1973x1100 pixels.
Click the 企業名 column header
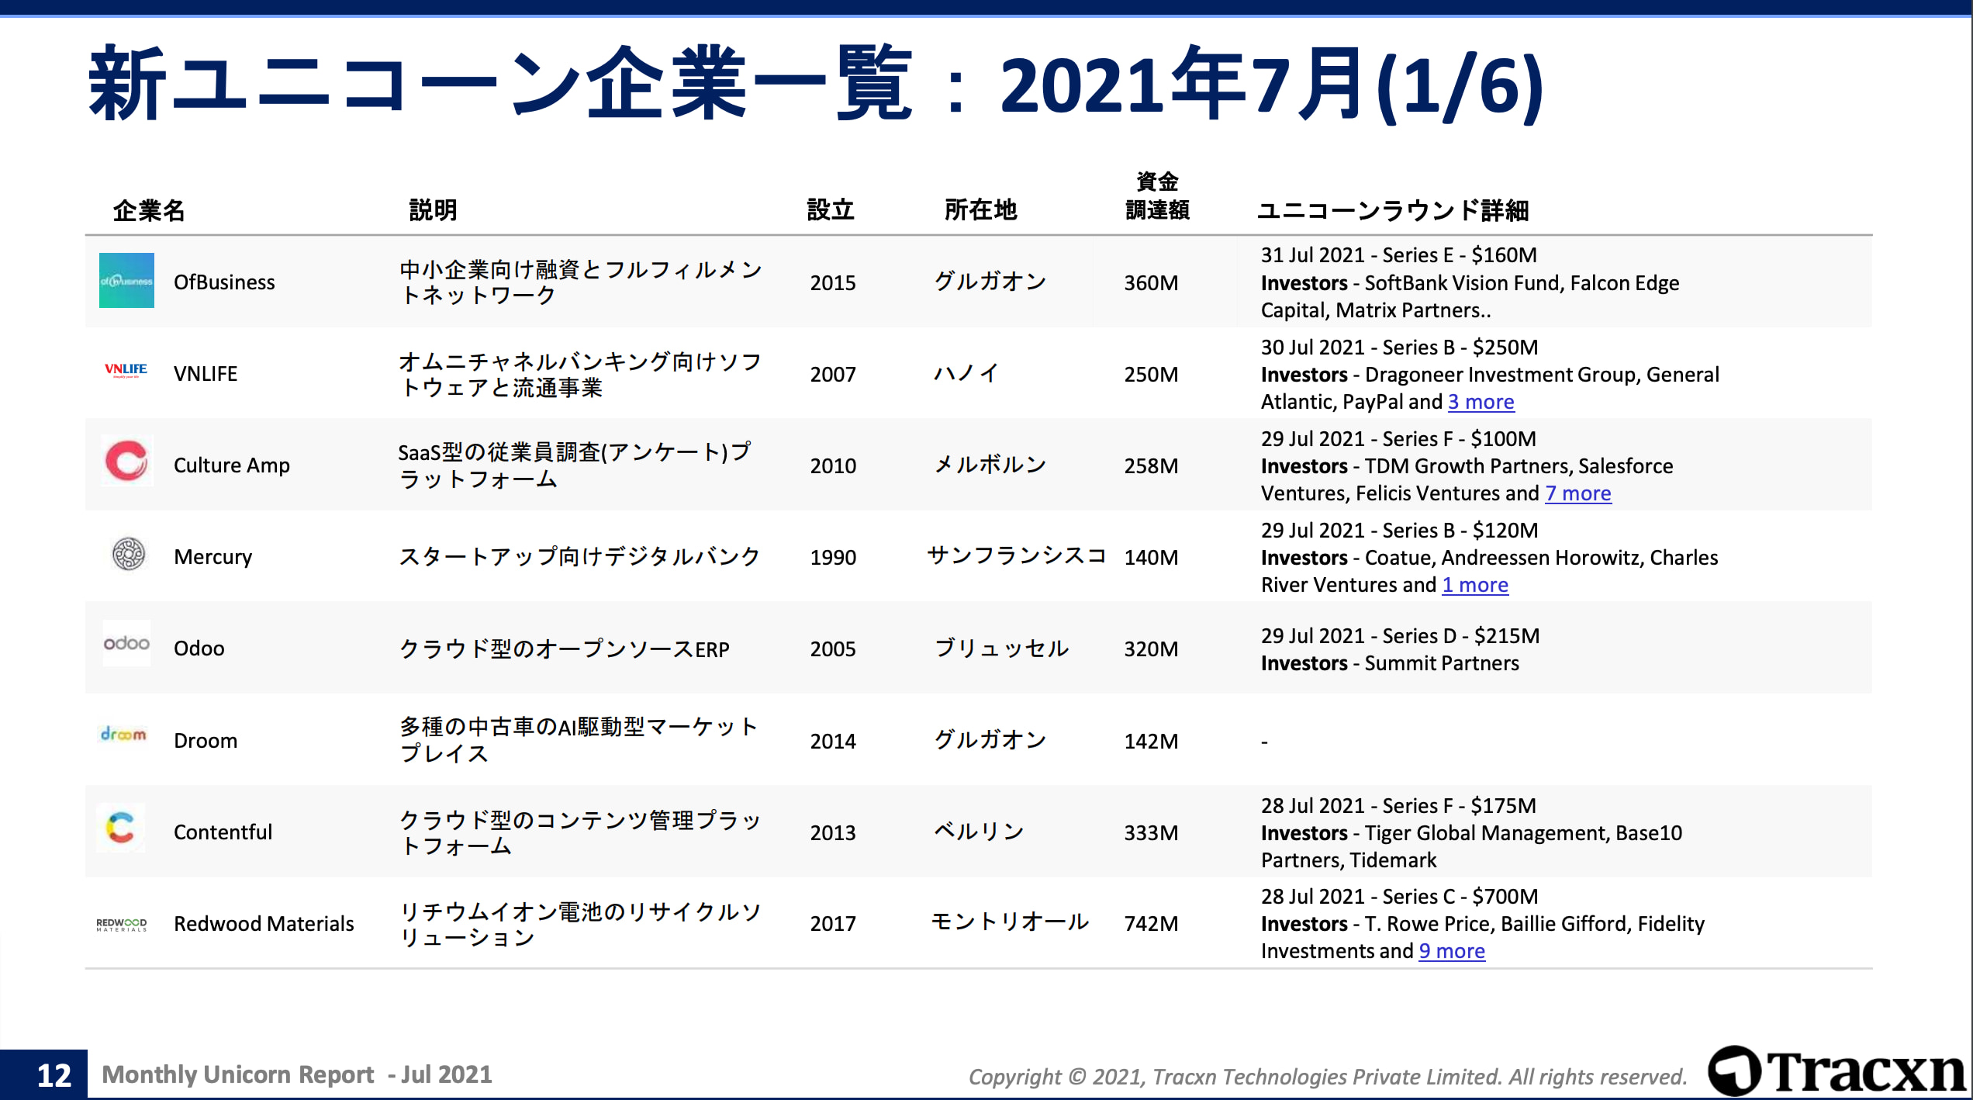pos(149,210)
